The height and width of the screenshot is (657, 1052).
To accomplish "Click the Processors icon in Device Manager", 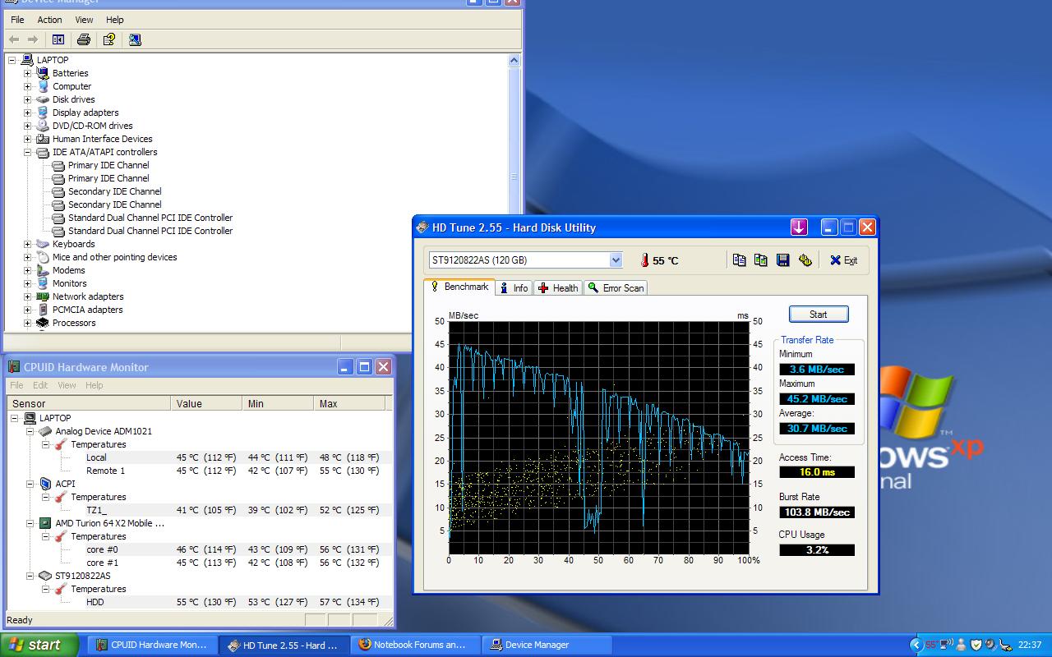I will tap(43, 323).
